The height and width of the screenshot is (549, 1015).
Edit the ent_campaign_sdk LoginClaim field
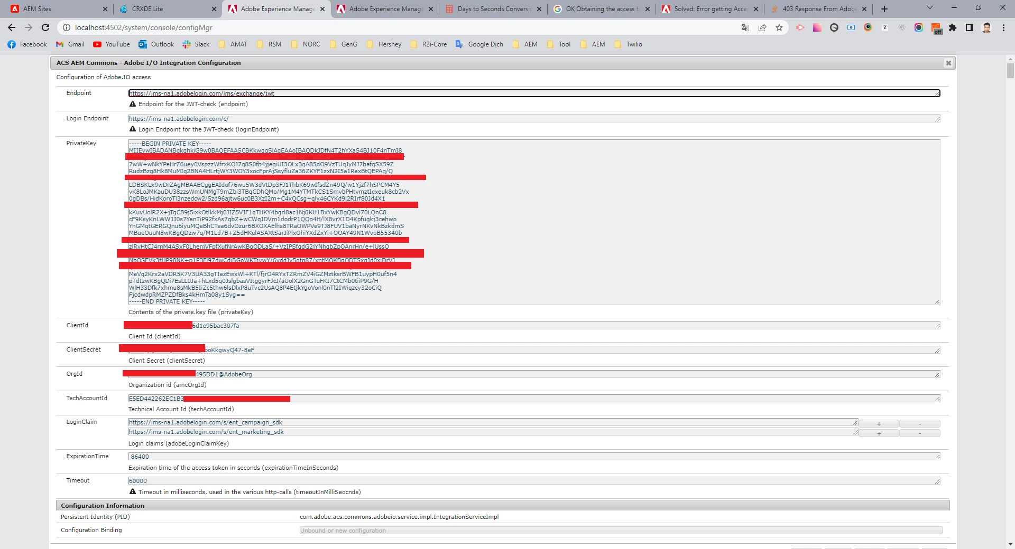pyautogui.click(x=493, y=422)
